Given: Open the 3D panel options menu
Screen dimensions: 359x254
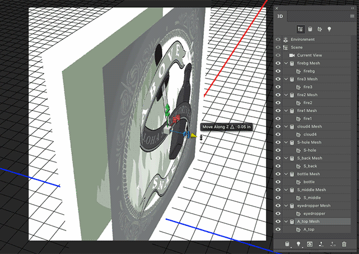Looking at the screenshot, I should pyautogui.click(x=352, y=16).
